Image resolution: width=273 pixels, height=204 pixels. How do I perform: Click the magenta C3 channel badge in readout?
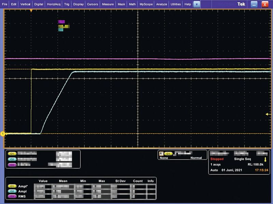[12, 164]
